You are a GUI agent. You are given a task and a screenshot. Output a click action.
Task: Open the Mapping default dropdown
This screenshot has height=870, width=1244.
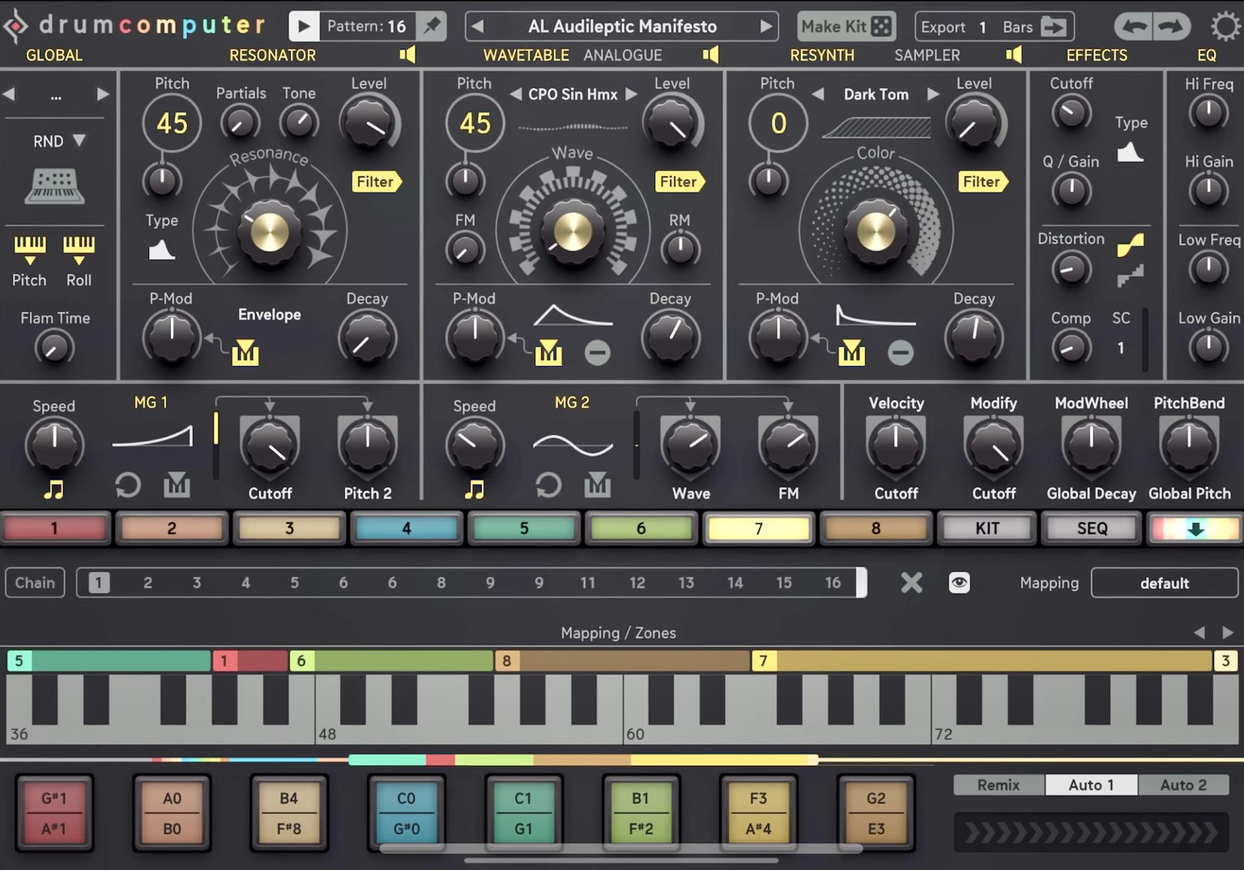click(x=1164, y=582)
